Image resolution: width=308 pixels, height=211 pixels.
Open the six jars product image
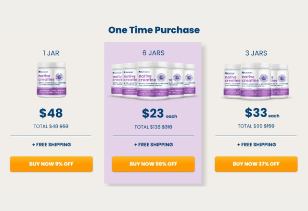coord(154,80)
